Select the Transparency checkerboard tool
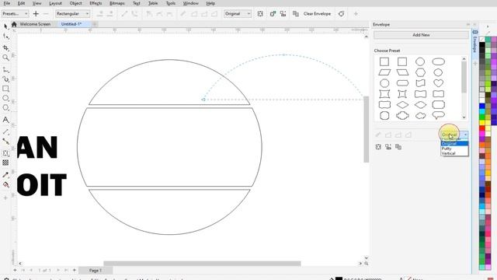The height and width of the screenshot is (280, 497). tap(5, 163)
